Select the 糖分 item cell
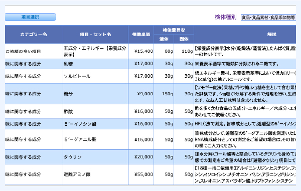The width and height of the screenshot is (301, 191). (95, 94)
